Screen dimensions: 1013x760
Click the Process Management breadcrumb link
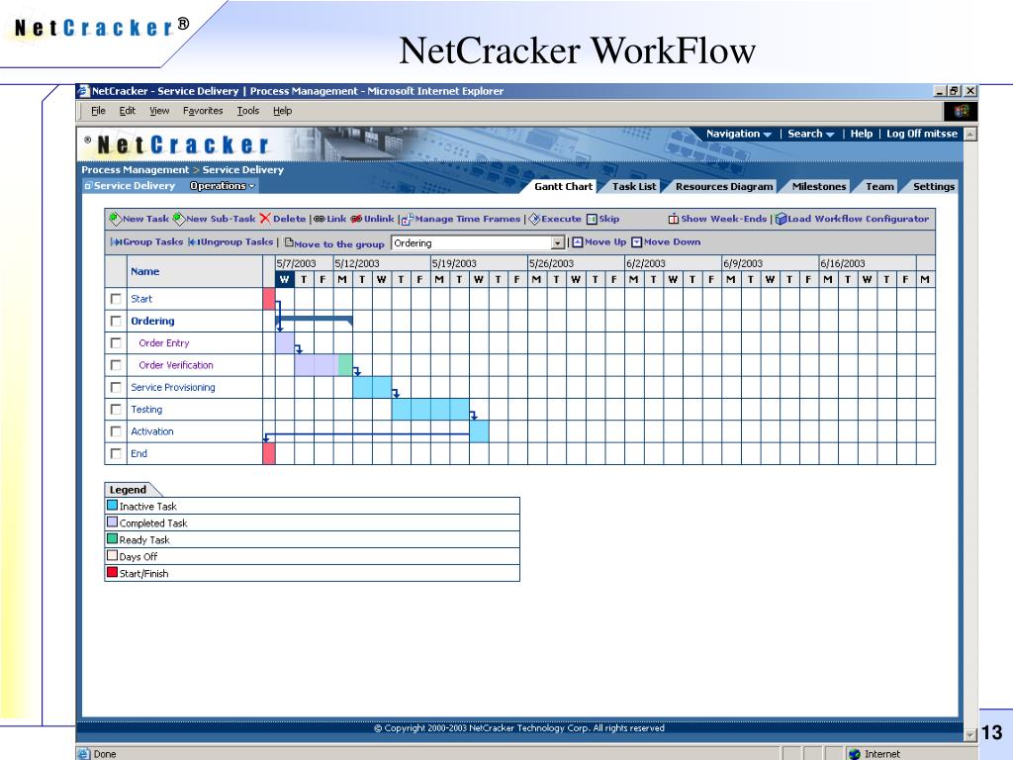tap(135, 169)
